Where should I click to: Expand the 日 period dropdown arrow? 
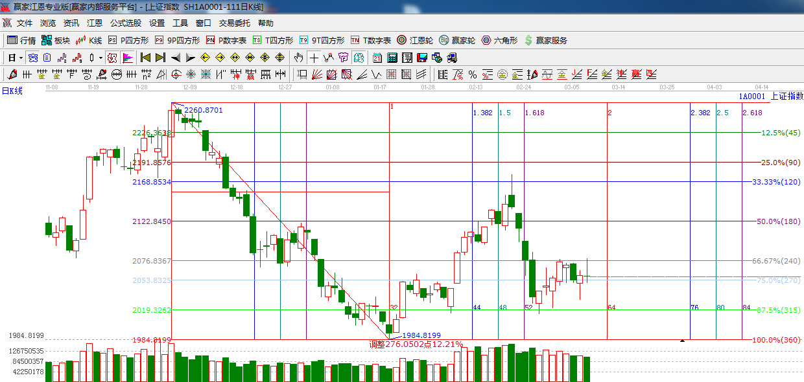pos(21,58)
